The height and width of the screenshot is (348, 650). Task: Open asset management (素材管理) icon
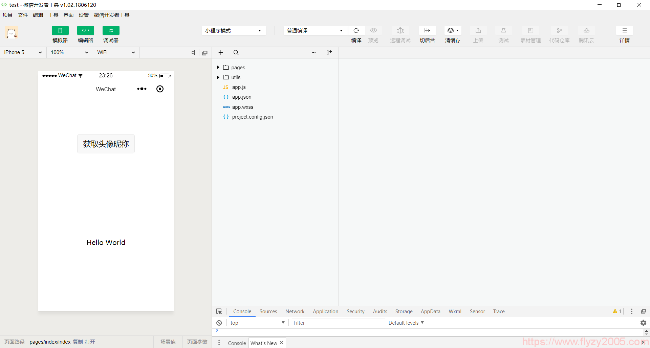pyautogui.click(x=530, y=30)
